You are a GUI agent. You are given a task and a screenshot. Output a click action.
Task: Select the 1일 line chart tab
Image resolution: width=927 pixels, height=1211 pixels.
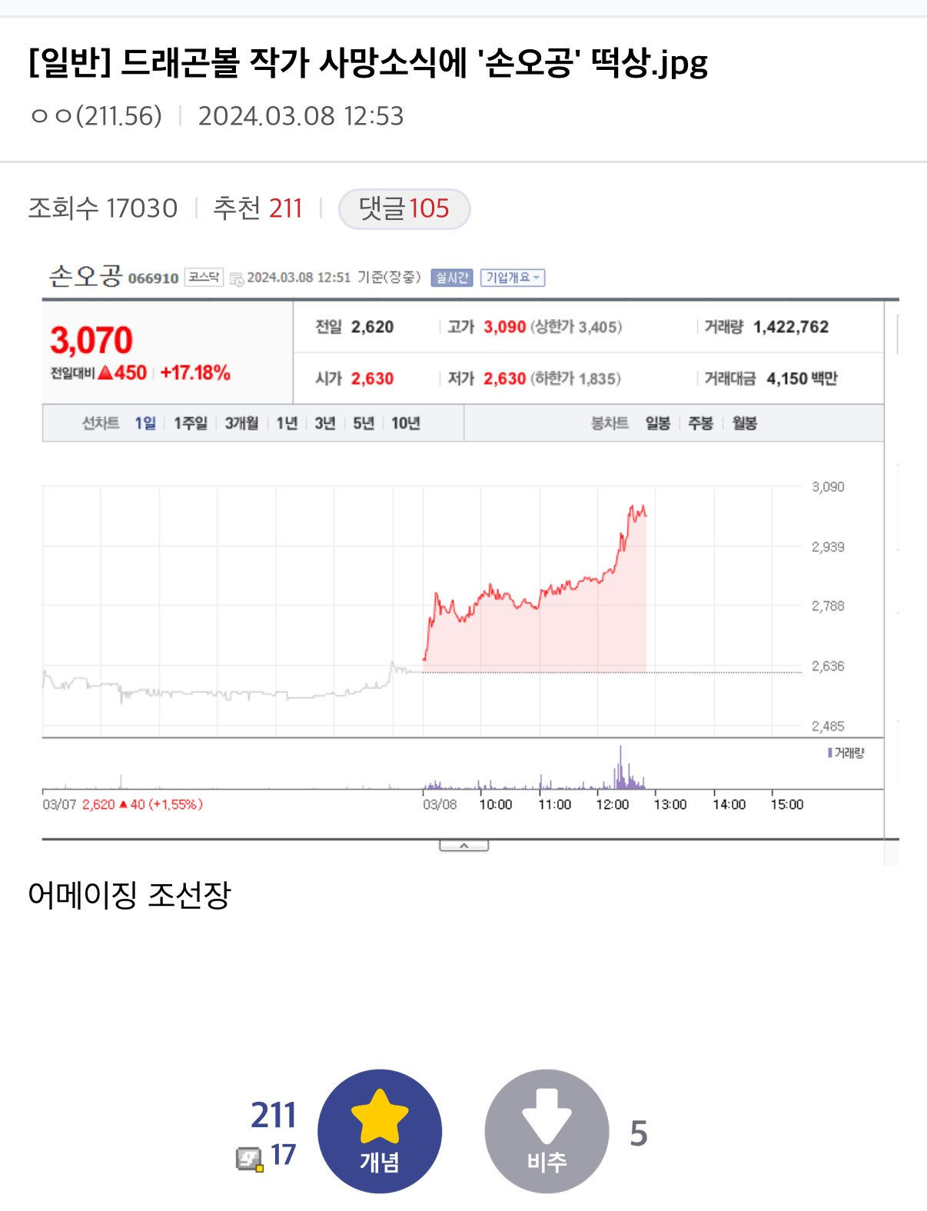pyautogui.click(x=145, y=423)
